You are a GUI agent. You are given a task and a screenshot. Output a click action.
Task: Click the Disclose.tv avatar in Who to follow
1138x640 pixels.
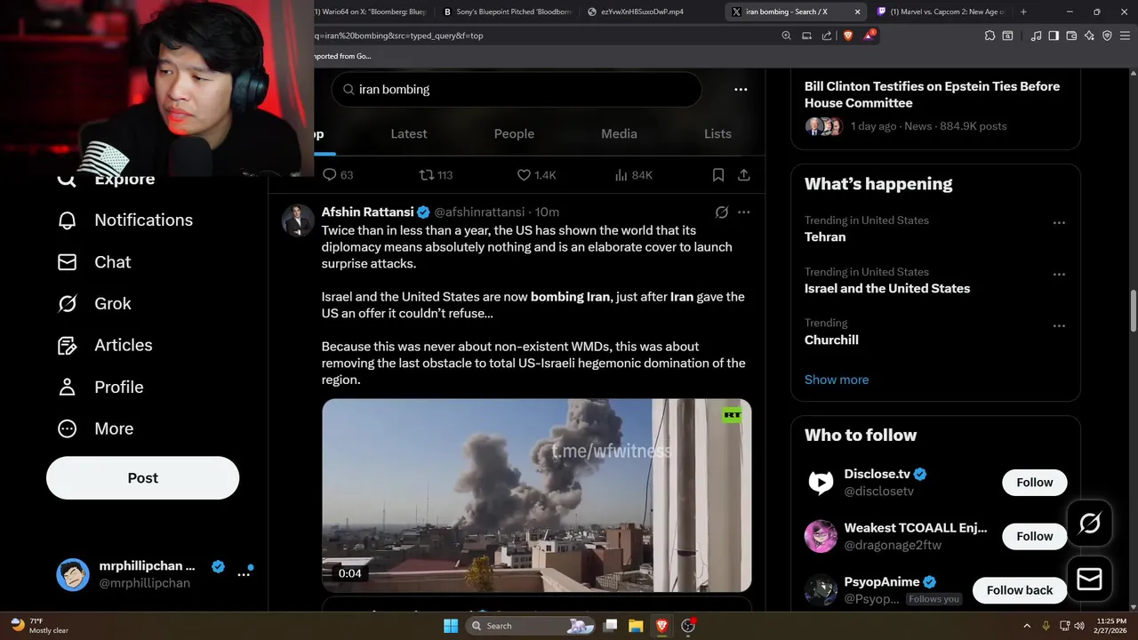coord(821,483)
